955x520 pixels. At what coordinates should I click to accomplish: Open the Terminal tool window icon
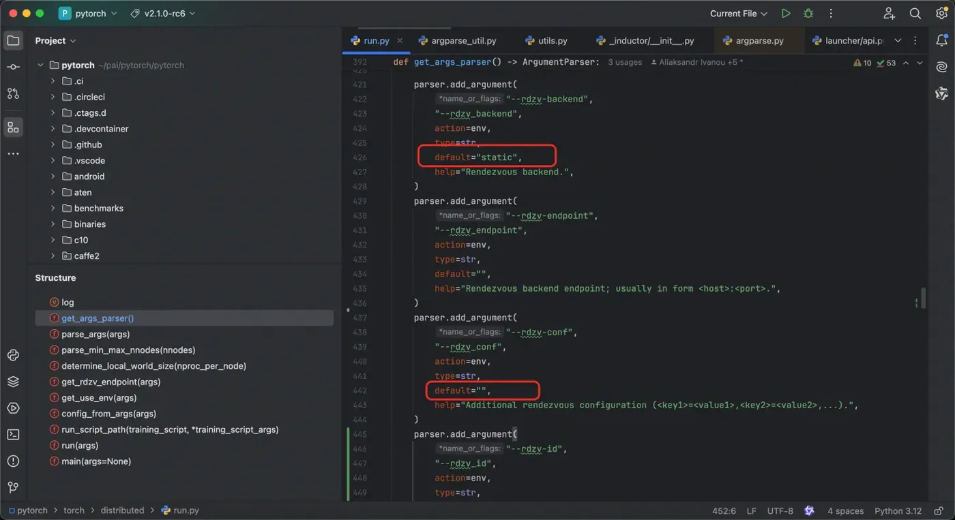[x=13, y=434]
